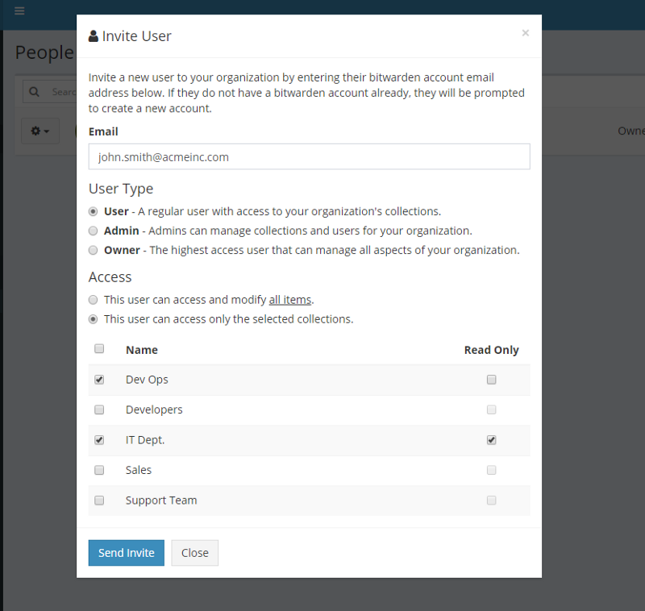Image resolution: width=645 pixels, height=611 pixels.
Task: Disable Read Only for IT Dept.
Action: [491, 440]
